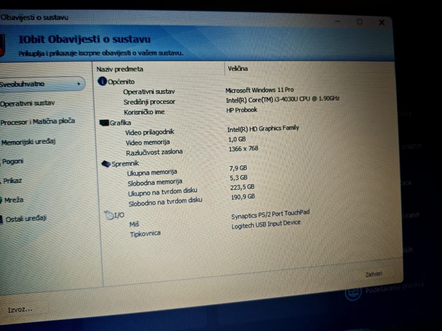
Task: Select the Video prilagodnik row
Action: point(150,132)
